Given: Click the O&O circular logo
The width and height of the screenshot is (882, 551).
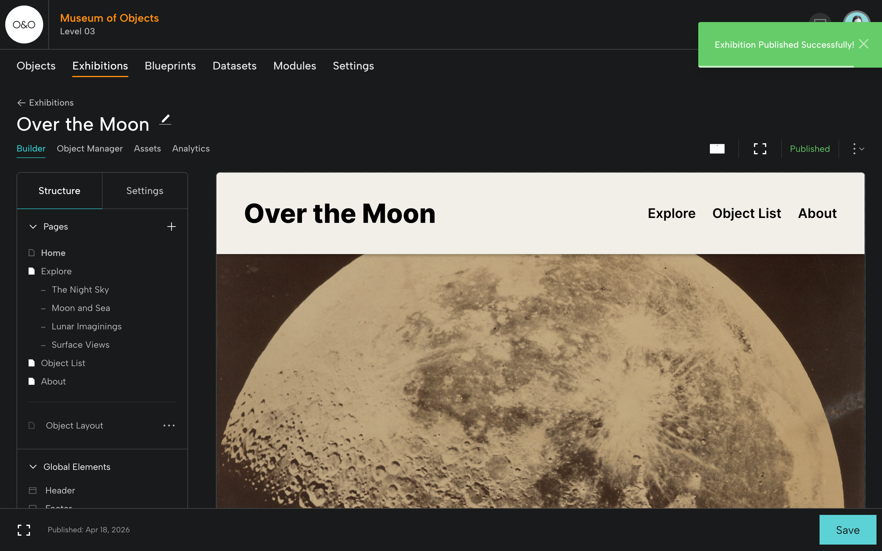Looking at the screenshot, I should [x=24, y=24].
